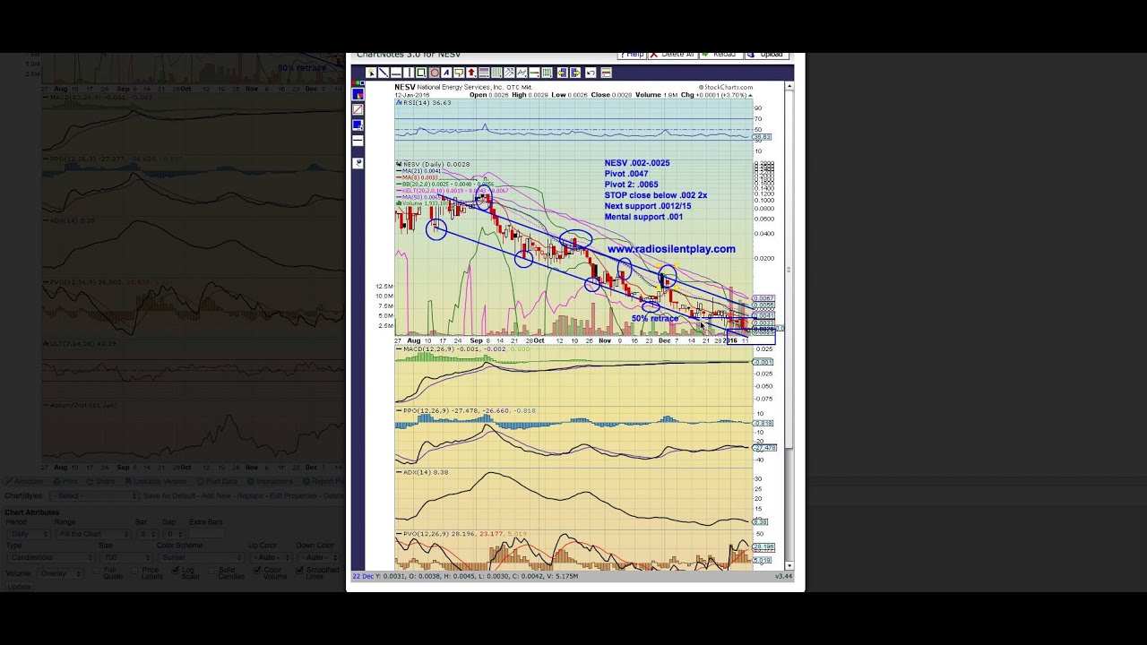The height and width of the screenshot is (645, 1147).
Task: Click the right-pointing arrow icon in toolbar
Action: (x=575, y=73)
